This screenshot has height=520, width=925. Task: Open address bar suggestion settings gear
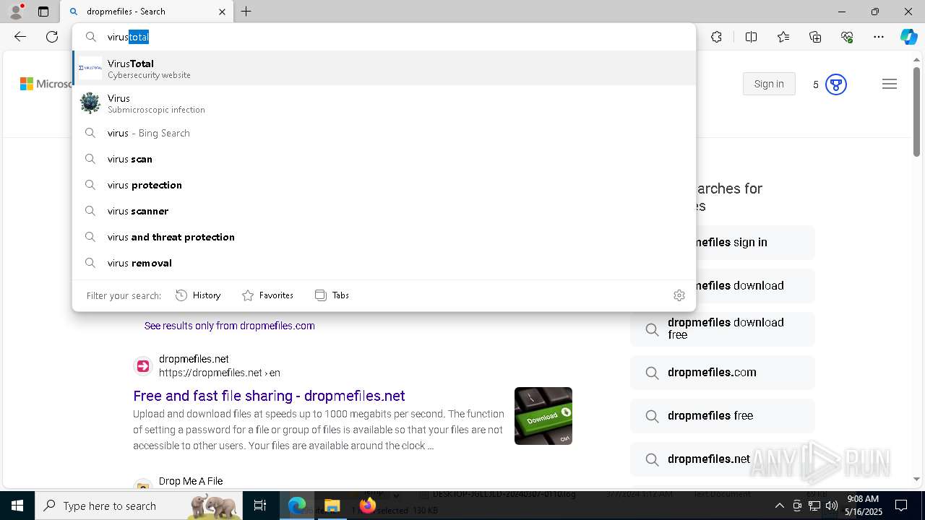[x=679, y=295]
